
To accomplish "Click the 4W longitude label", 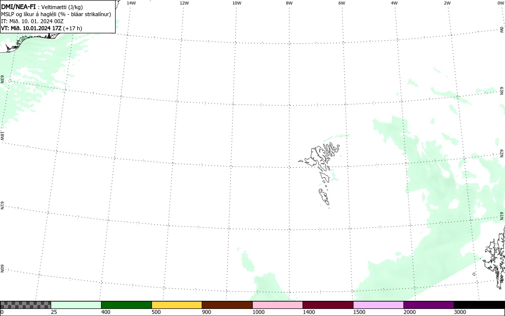I will (x=394, y=3).
